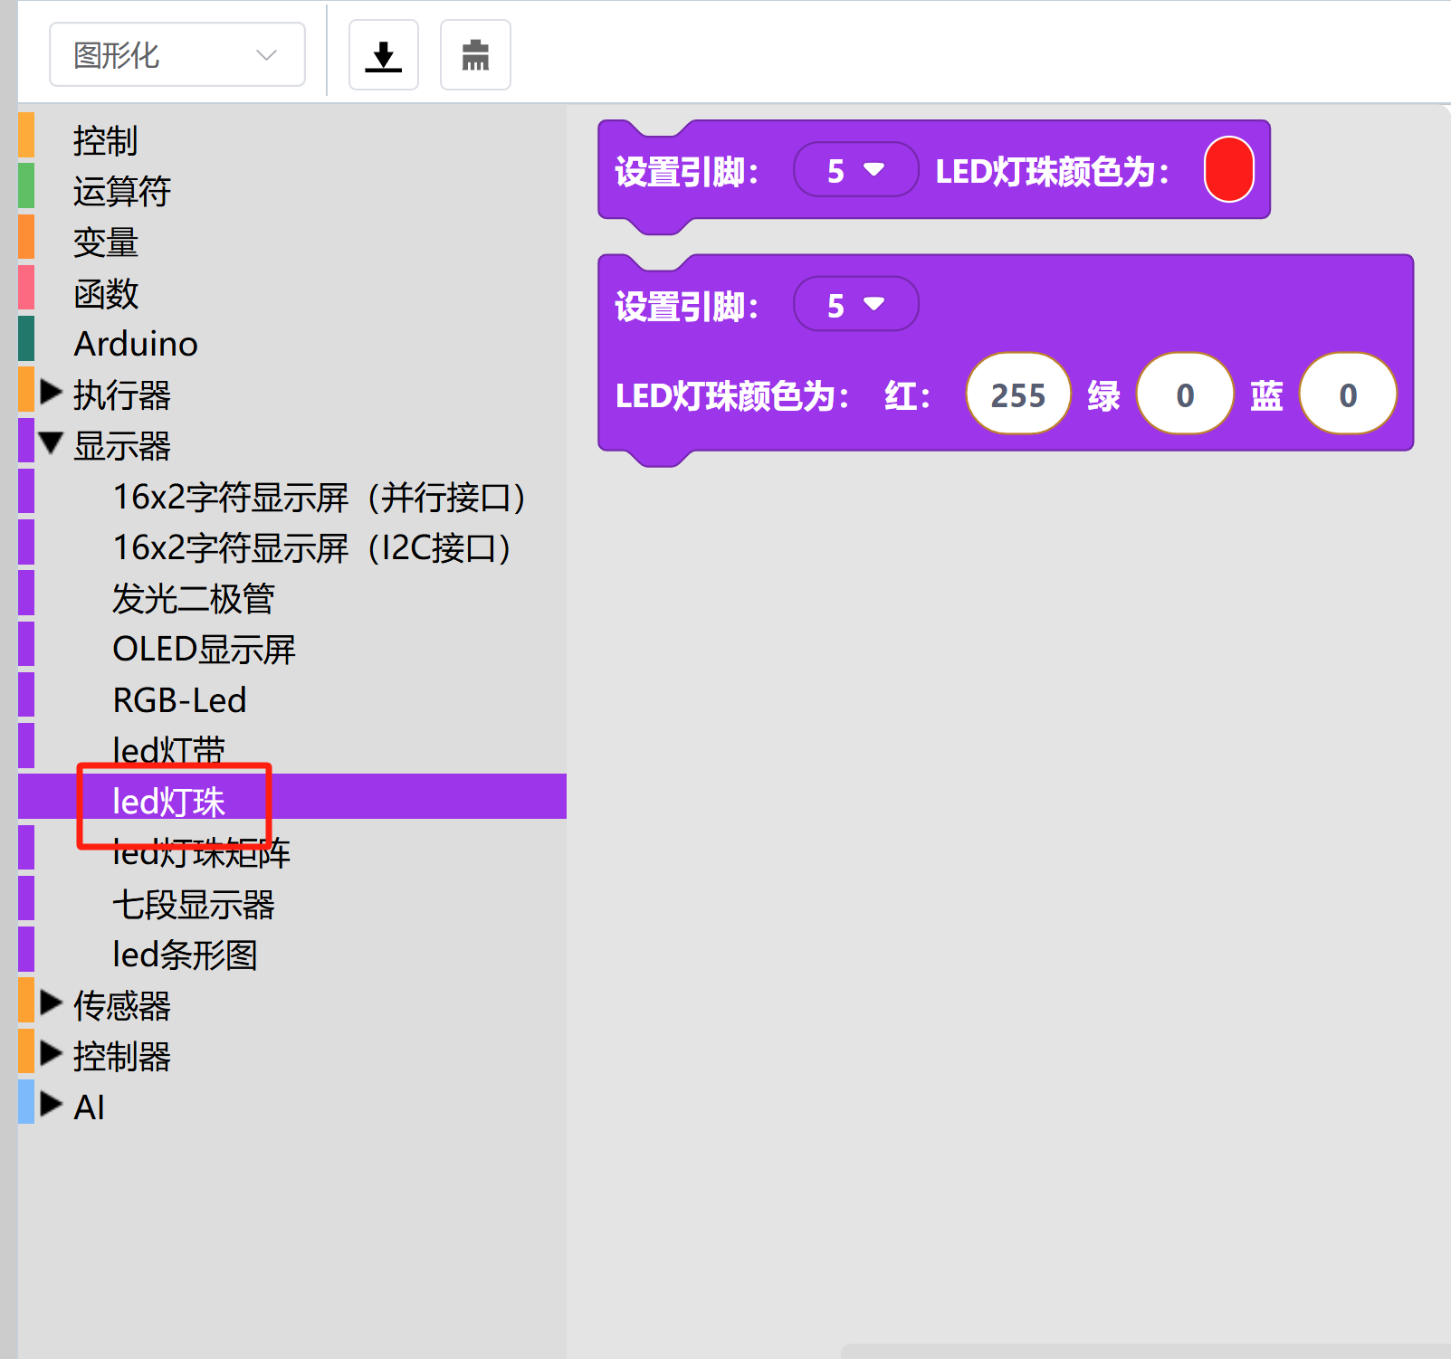Expand the 传感器 category
The image size is (1451, 1359).
[52, 1003]
